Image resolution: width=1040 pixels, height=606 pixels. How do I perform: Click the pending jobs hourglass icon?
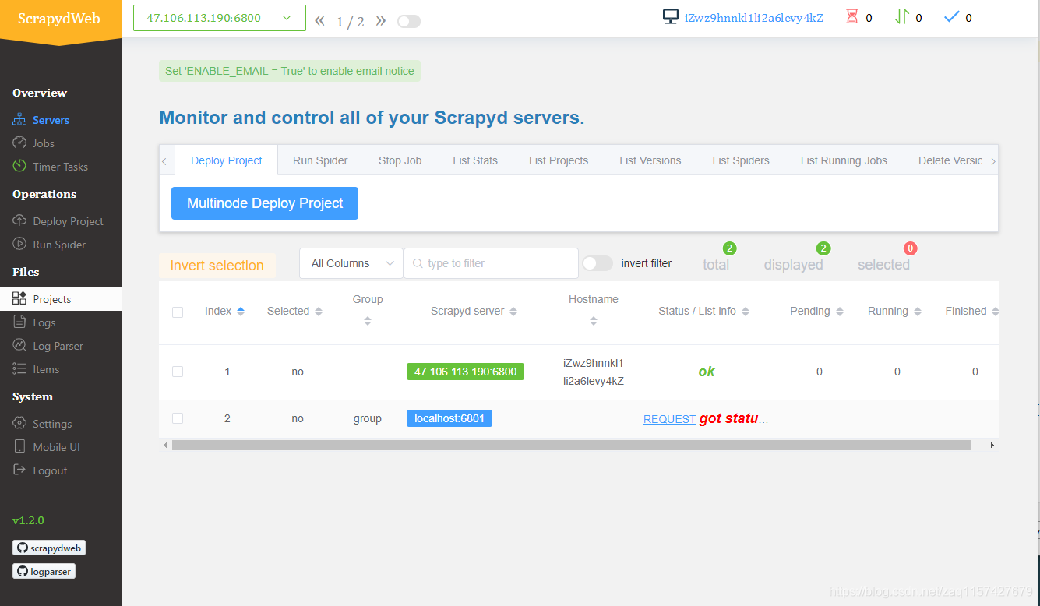coord(852,16)
